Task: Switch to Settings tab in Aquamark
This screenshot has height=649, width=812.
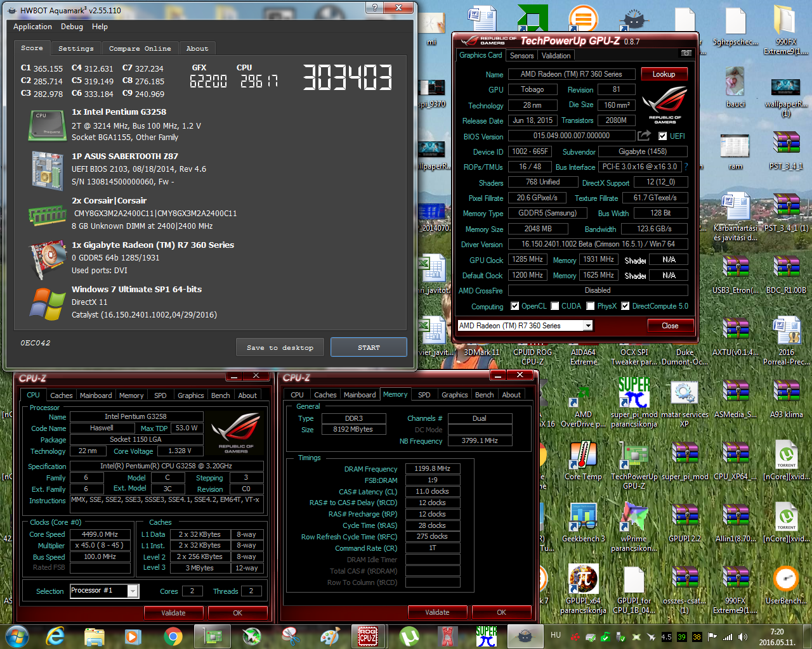Action: click(x=75, y=48)
